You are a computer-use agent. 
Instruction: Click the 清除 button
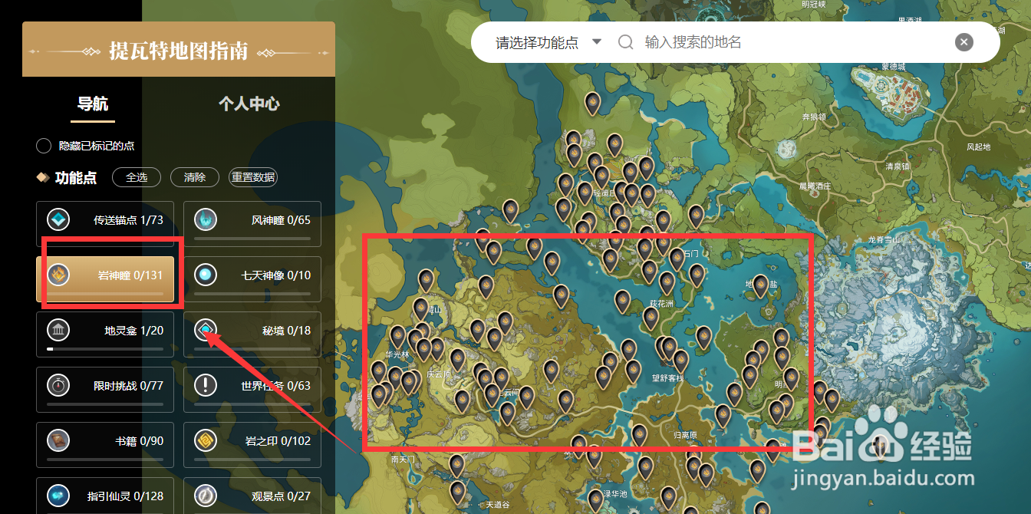click(x=195, y=177)
